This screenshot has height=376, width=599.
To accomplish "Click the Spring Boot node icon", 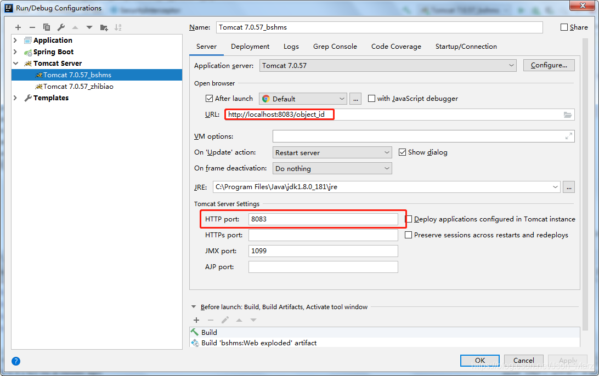I will coord(28,52).
